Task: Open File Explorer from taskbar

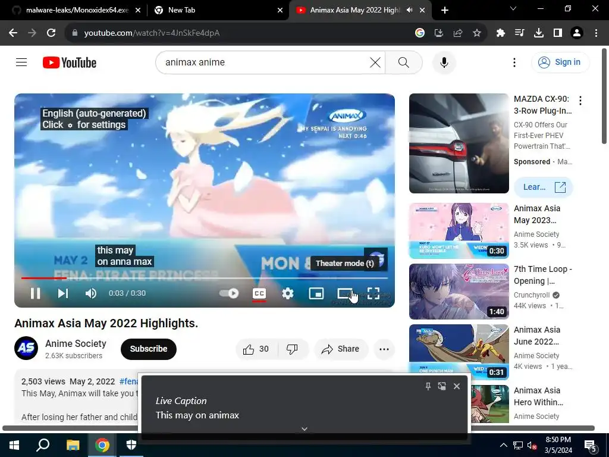Action: click(73, 445)
